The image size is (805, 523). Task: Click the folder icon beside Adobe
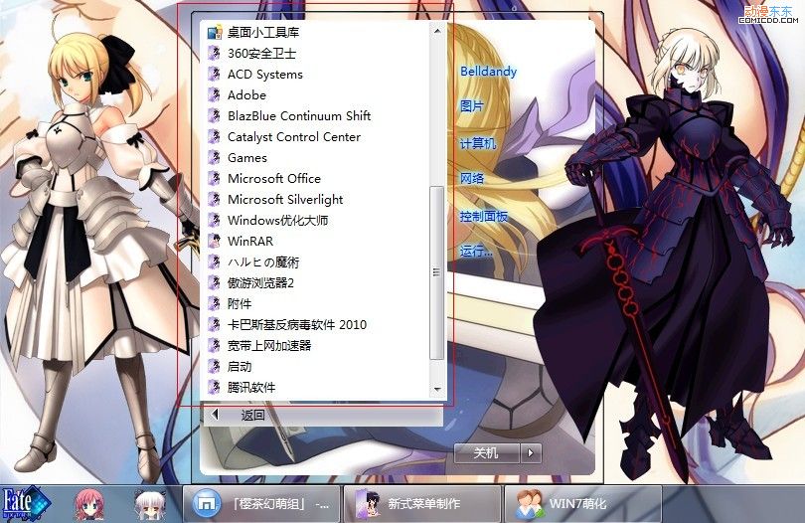(214, 95)
